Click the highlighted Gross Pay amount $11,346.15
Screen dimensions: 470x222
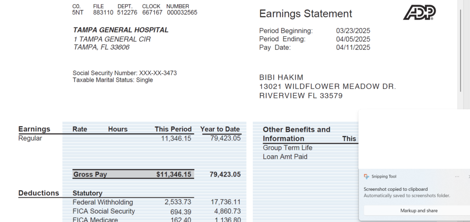pos(173,174)
